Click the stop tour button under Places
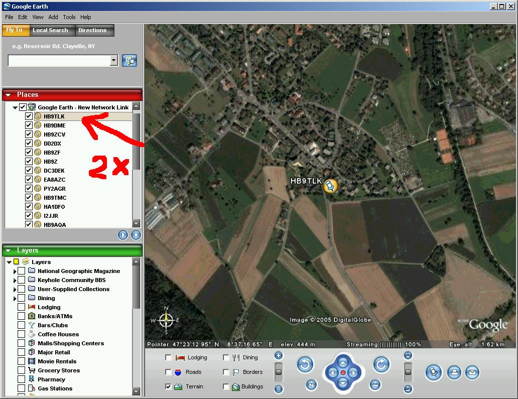This screenshot has height=399, width=518. click(x=136, y=235)
